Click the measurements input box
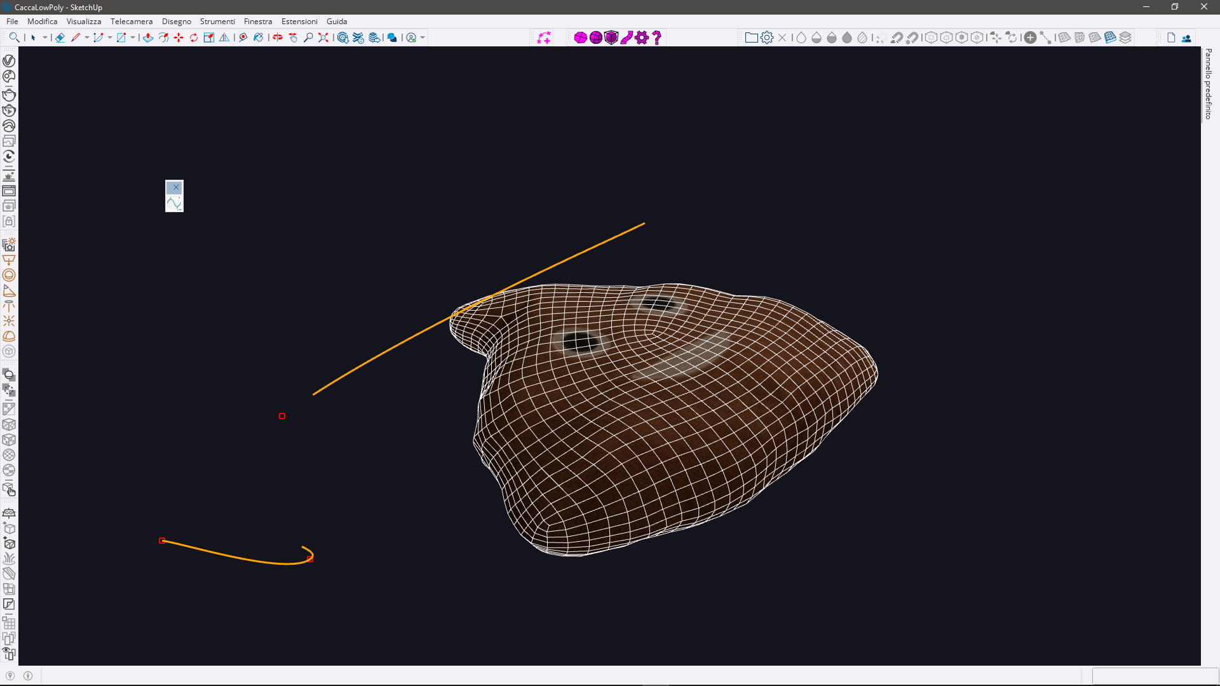This screenshot has height=686, width=1220. [1155, 676]
